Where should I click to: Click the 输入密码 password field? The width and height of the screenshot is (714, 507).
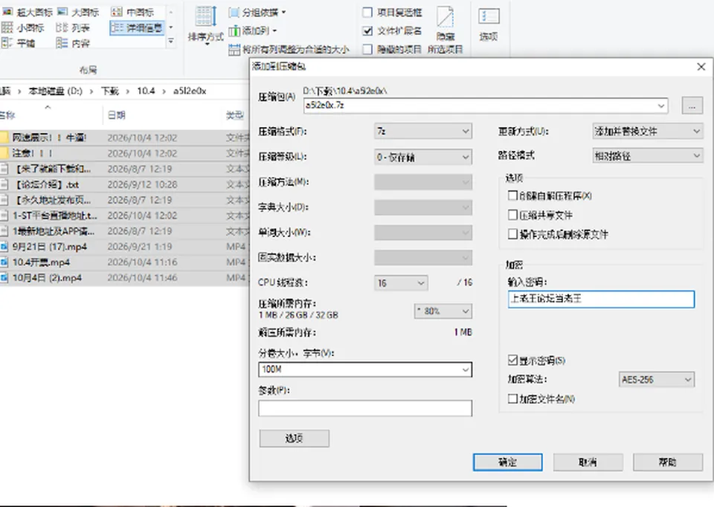click(601, 299)
